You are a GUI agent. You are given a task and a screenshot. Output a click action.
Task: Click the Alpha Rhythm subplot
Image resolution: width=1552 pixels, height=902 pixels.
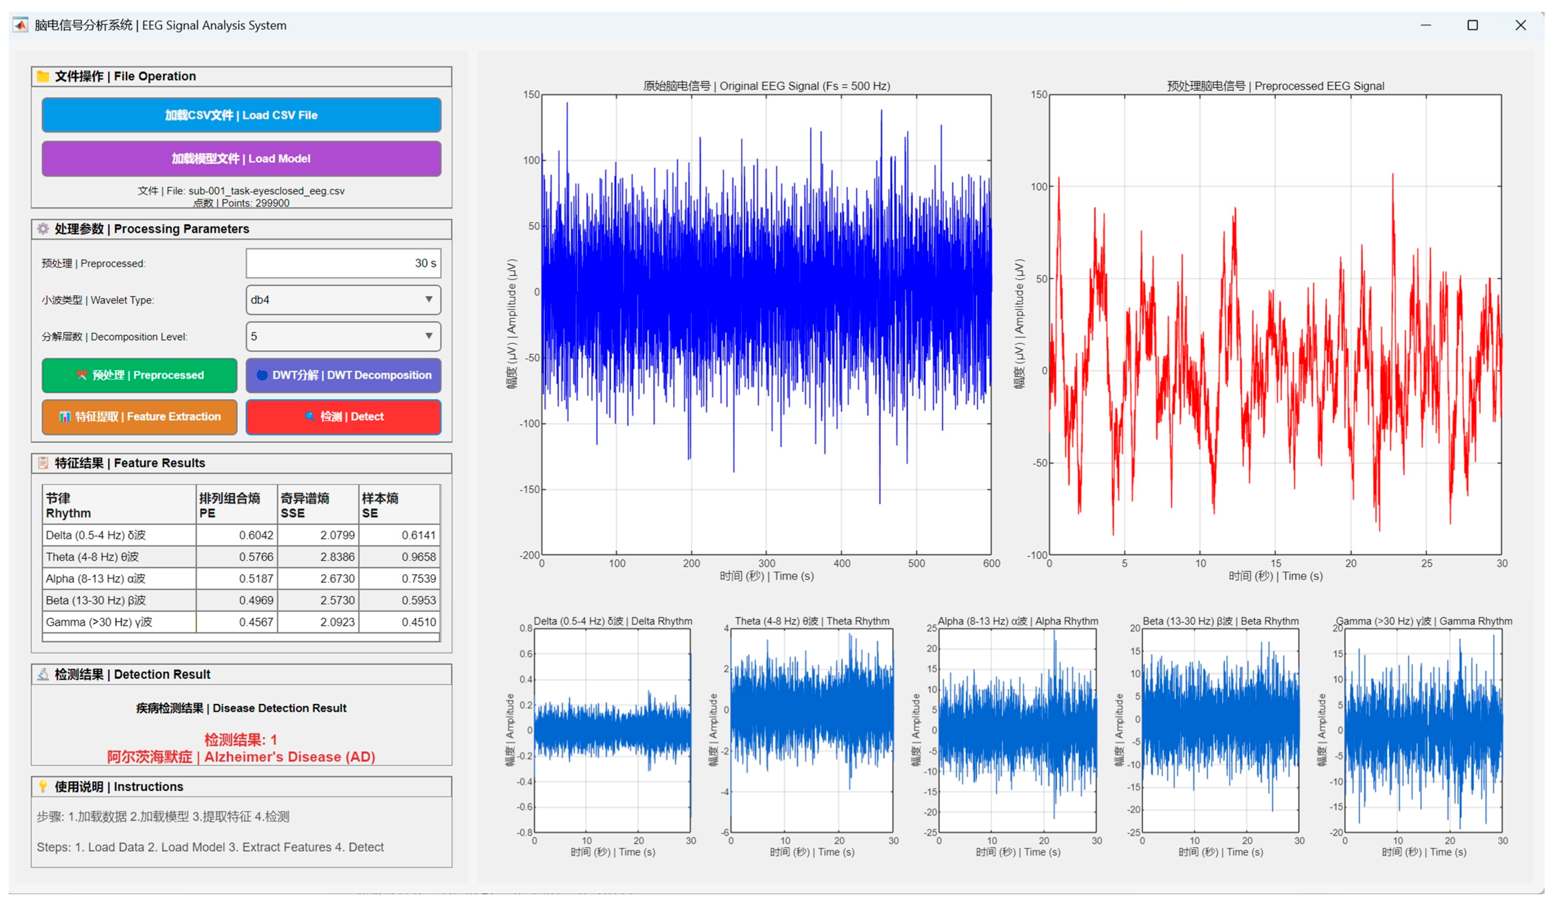pos(1017,730)
